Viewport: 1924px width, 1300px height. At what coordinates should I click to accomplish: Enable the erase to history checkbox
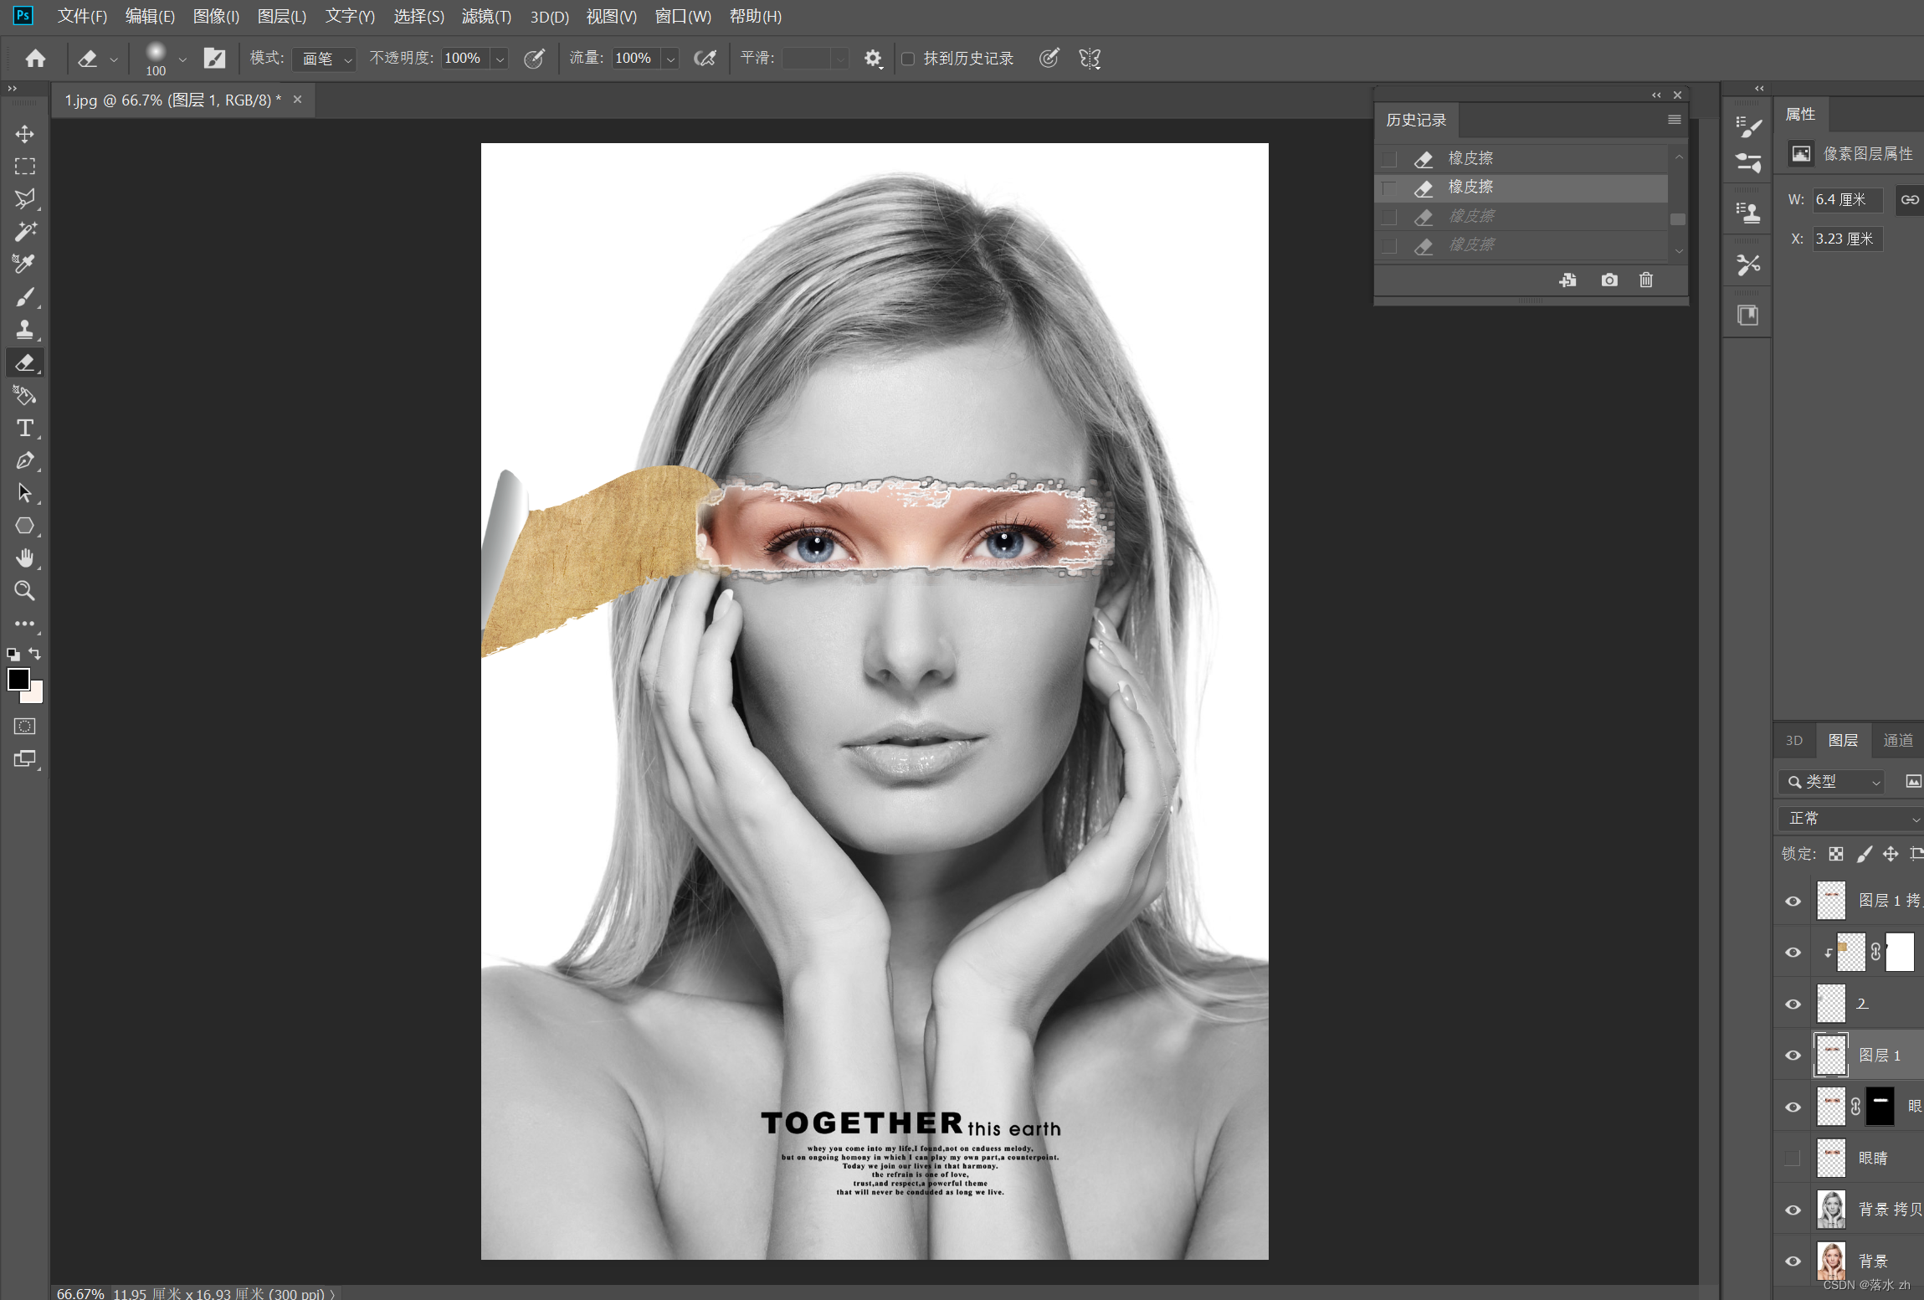(908, 59)
